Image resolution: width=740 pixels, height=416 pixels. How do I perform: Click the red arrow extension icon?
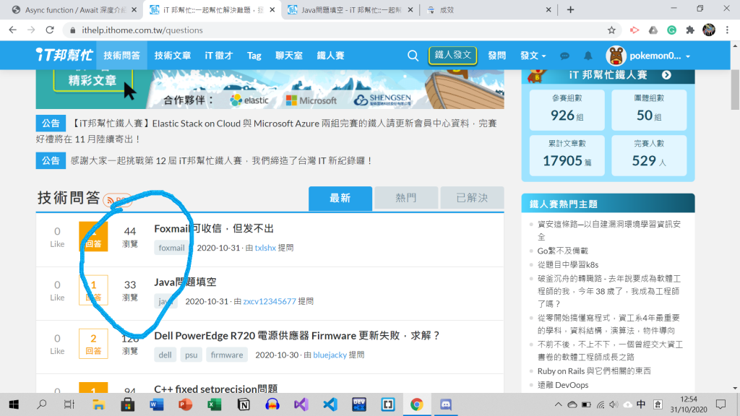634,30
